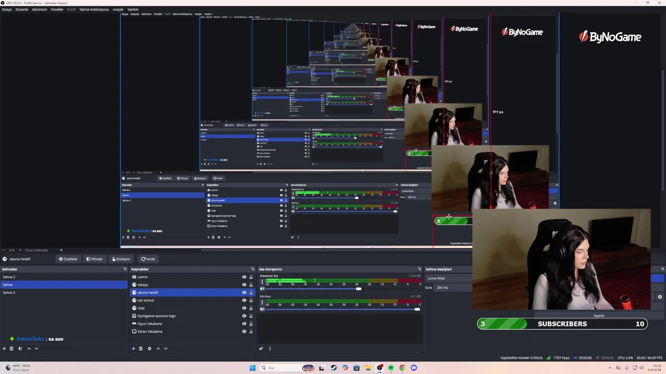Select Sahne 2 in scenes list
The width and height of the screenshot is (666, 374).
63,277
